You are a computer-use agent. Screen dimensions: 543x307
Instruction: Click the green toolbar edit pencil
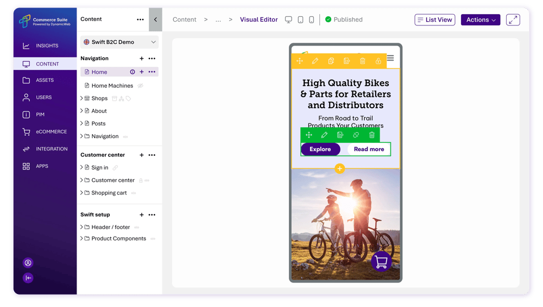coord(325,135)
